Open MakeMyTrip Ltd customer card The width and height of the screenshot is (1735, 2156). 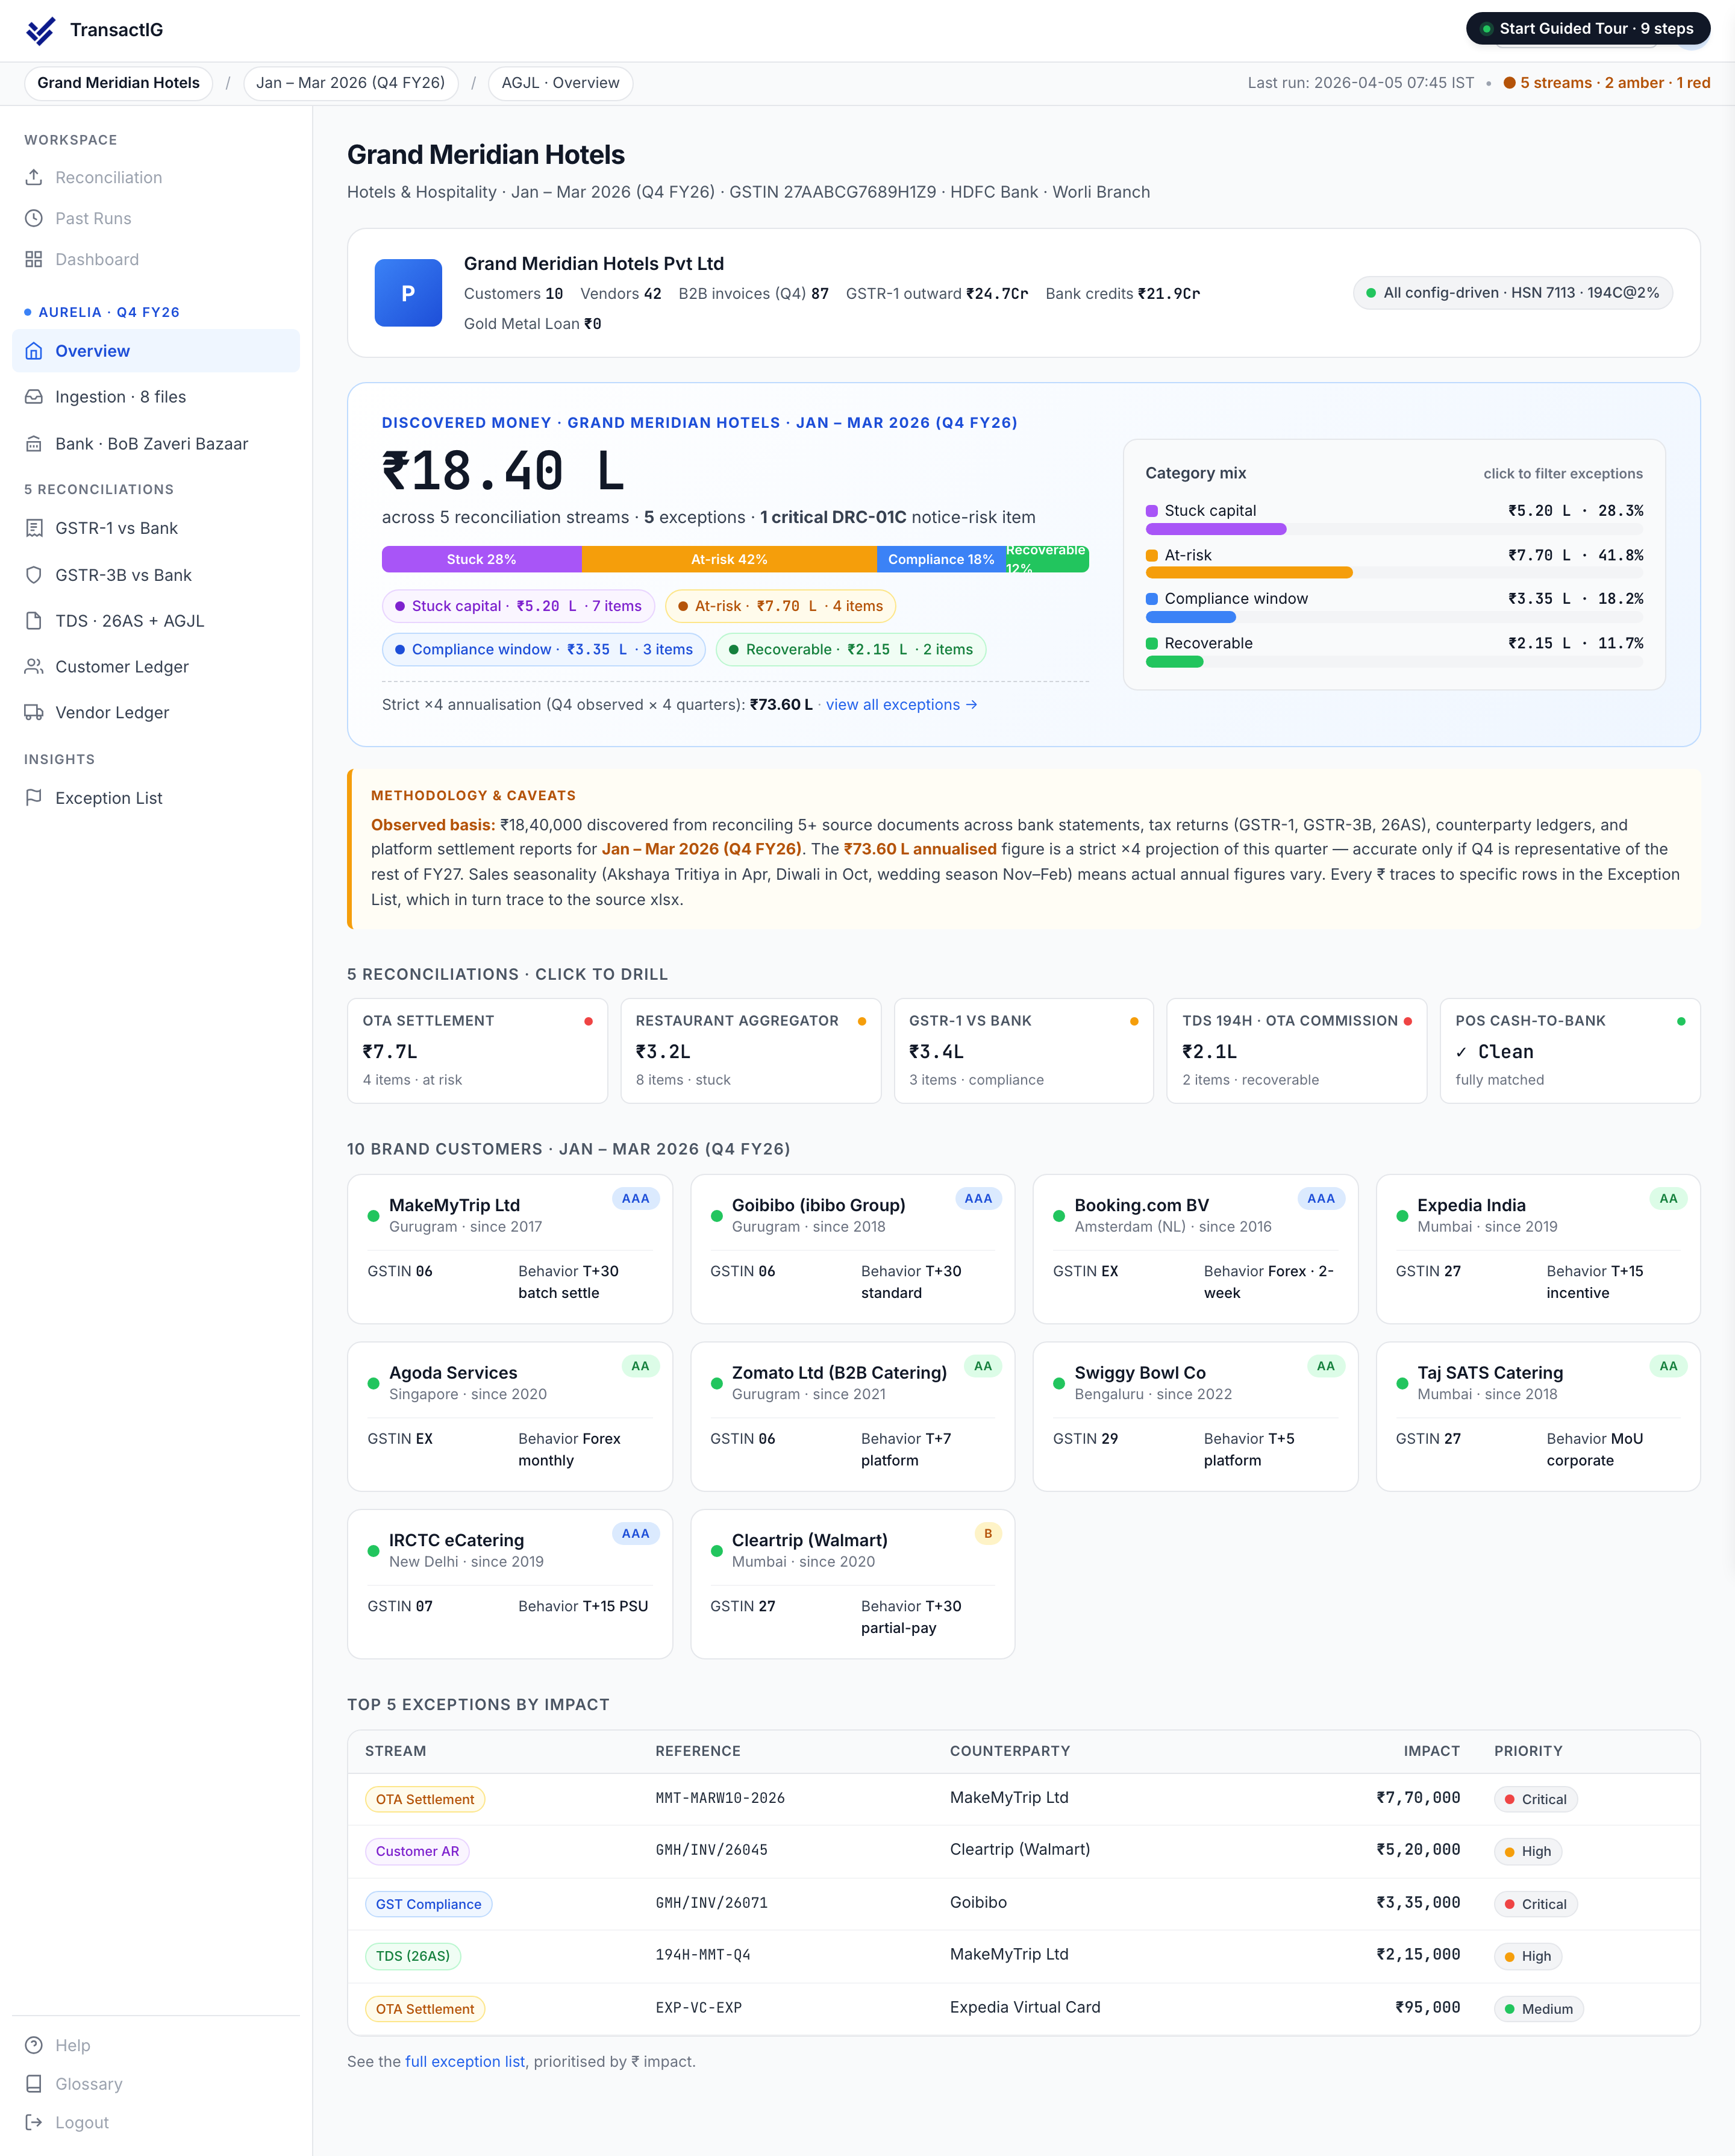click(x=509, y=1249)
